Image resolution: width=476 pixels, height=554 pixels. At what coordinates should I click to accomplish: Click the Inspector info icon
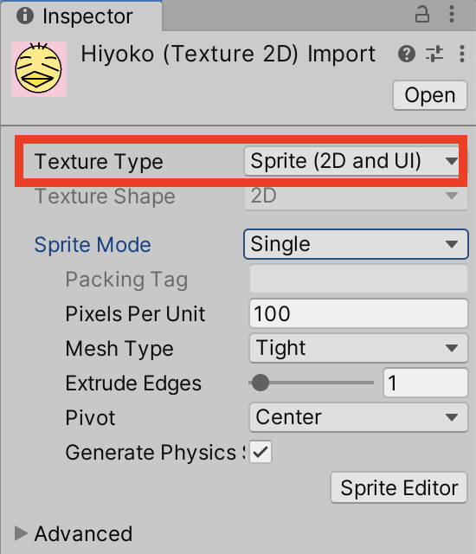pyautogui.click(x=25, y=16)
